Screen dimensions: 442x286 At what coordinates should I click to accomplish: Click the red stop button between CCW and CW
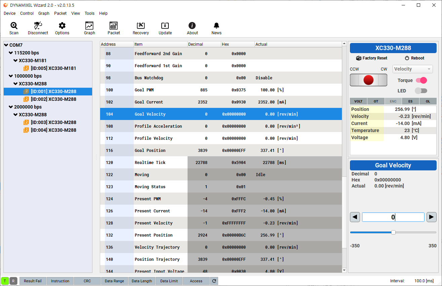[x=368, y=80]
